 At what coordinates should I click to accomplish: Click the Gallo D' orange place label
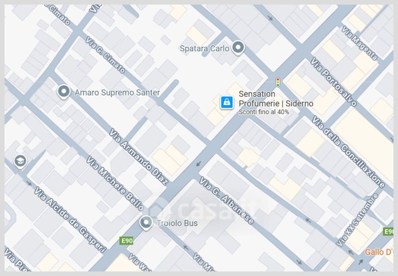click(x=379, y=252)
